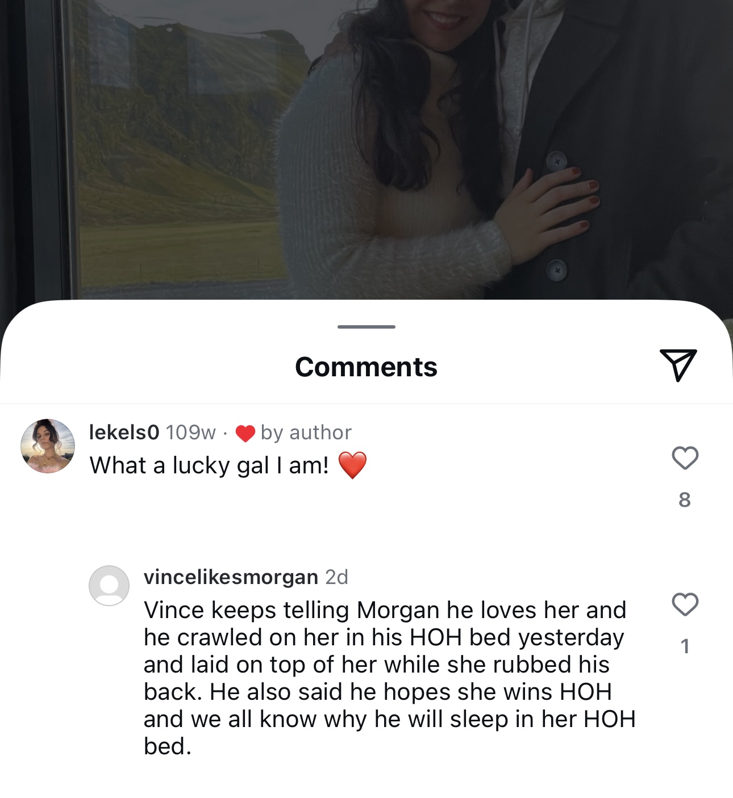Viewport: 733px width, 798px height.
Task: Open the vincelikesmorgan username link
Action: coord(231,577)
